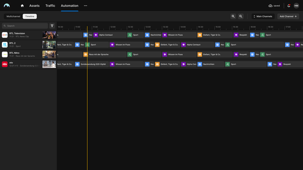Zoom out the timeline with minus magnifier
303x170 pixels.
point(241,16)
